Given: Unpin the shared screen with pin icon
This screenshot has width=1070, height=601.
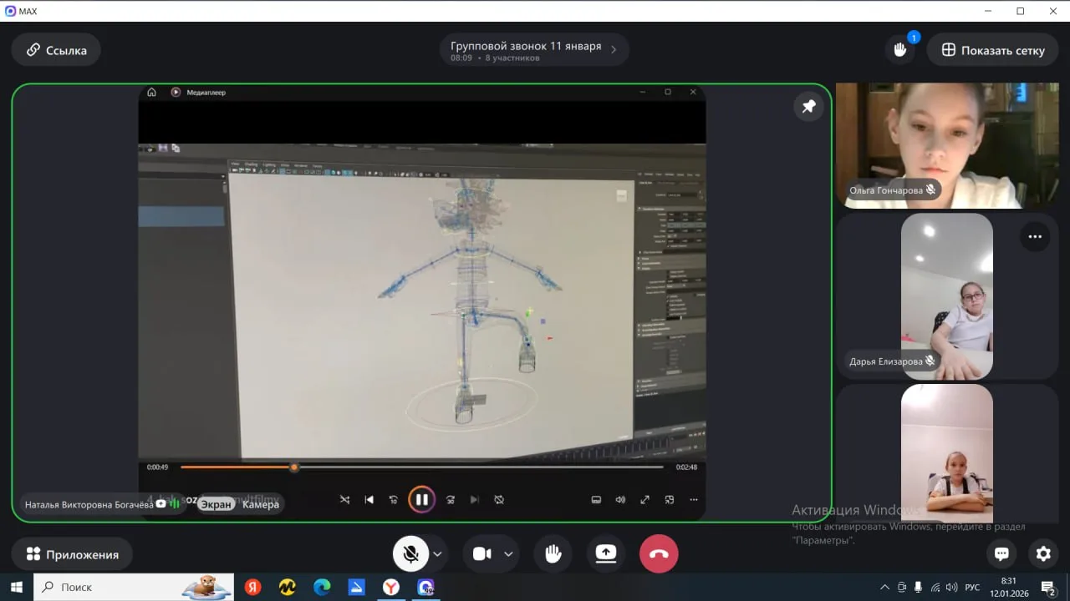Looking at the screenshot, I should (808, 107).
